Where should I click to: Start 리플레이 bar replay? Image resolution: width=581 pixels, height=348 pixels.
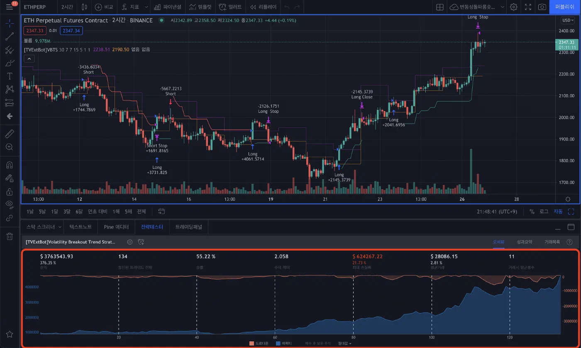[x=263, y=7]
